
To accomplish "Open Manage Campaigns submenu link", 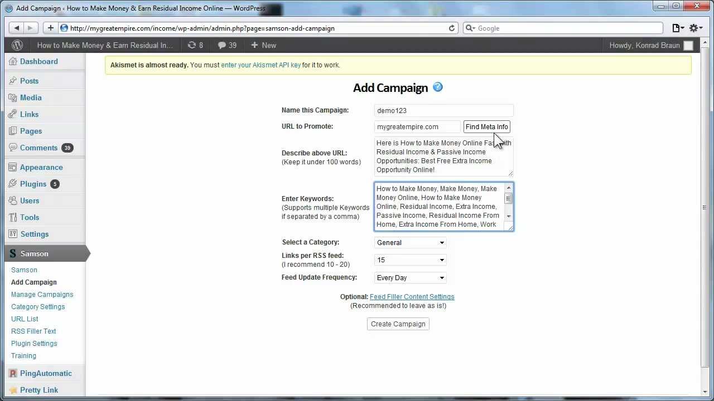I will 42,294.
